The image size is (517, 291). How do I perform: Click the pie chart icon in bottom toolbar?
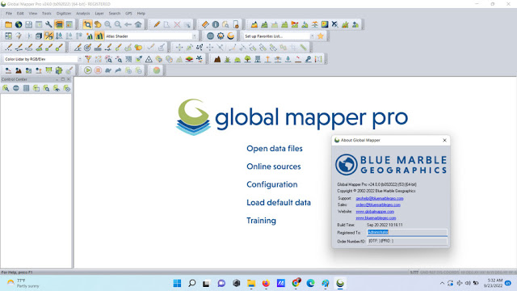tap(157, 70)
